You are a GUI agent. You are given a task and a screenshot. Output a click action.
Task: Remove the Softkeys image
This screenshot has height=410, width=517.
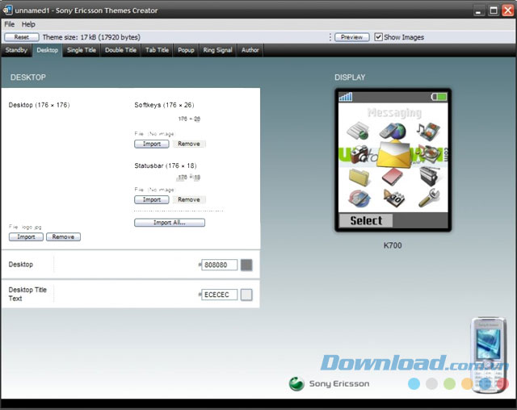[x=189, y=144]
